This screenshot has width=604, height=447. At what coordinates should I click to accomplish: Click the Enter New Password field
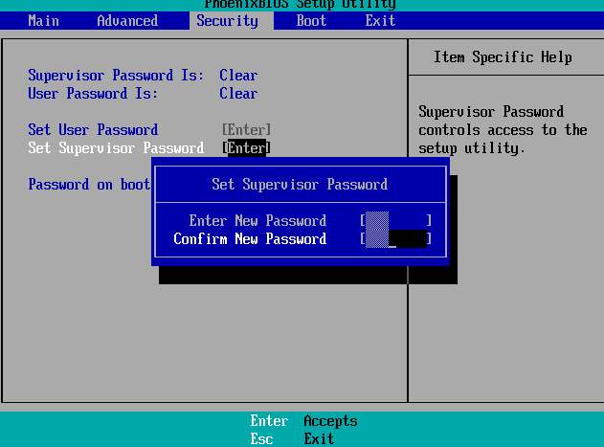pos(395,220)
